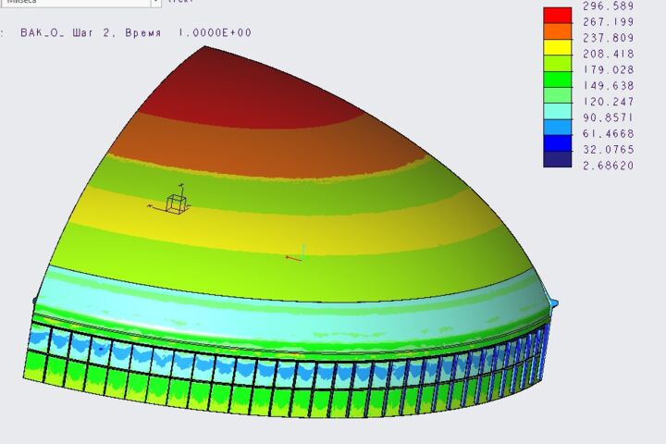Screen dimensions: 666x444
Task: Click the light blue lug at the right flange edge
Action: [553, 303]
